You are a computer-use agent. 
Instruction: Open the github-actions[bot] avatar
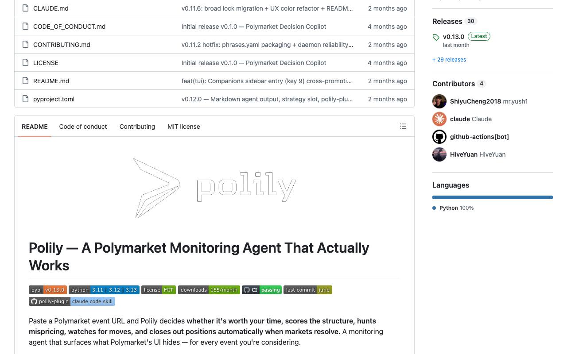pos(439,137)
